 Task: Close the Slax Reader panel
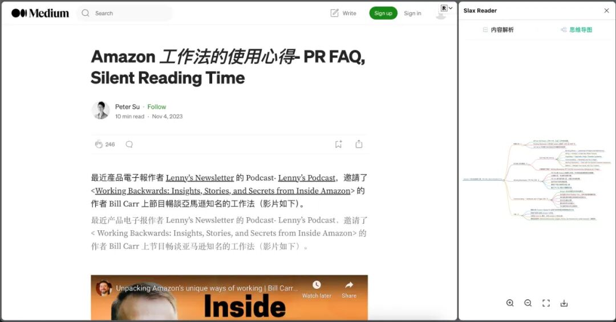(606, 11)
